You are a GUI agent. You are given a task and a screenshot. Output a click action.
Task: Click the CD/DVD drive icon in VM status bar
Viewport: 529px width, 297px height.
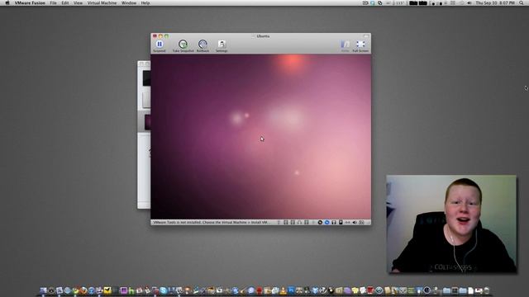320,222
